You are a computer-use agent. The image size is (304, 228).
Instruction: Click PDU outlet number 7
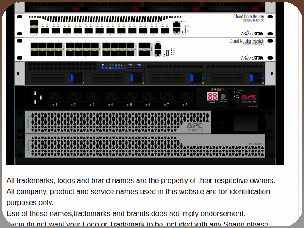pos(167,96)
